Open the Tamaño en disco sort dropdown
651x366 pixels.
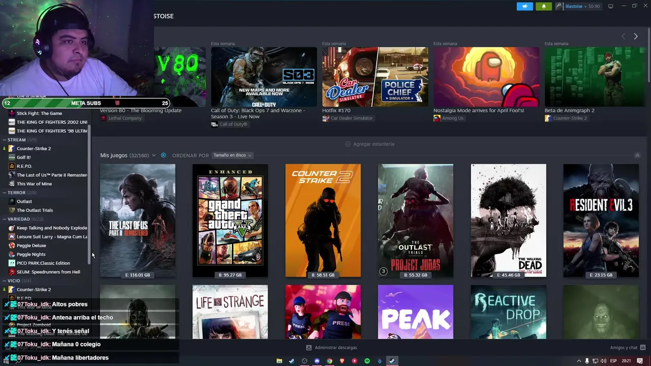click(232, 155)
